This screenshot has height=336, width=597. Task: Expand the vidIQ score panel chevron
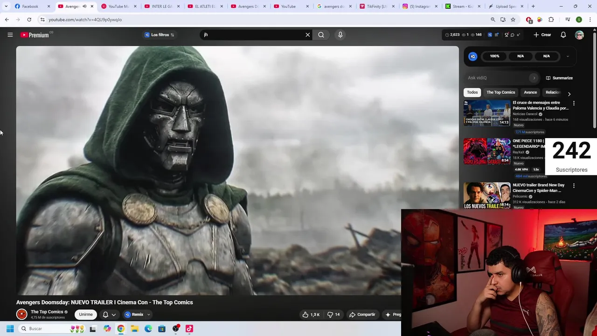click(568, 56)
